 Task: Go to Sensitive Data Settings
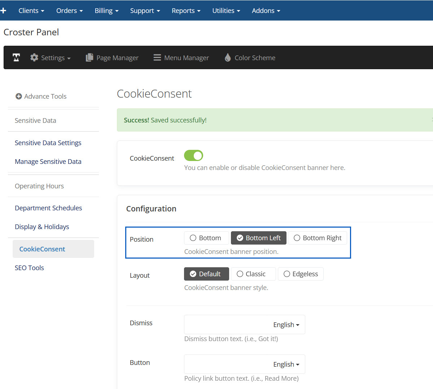[48, 143]
